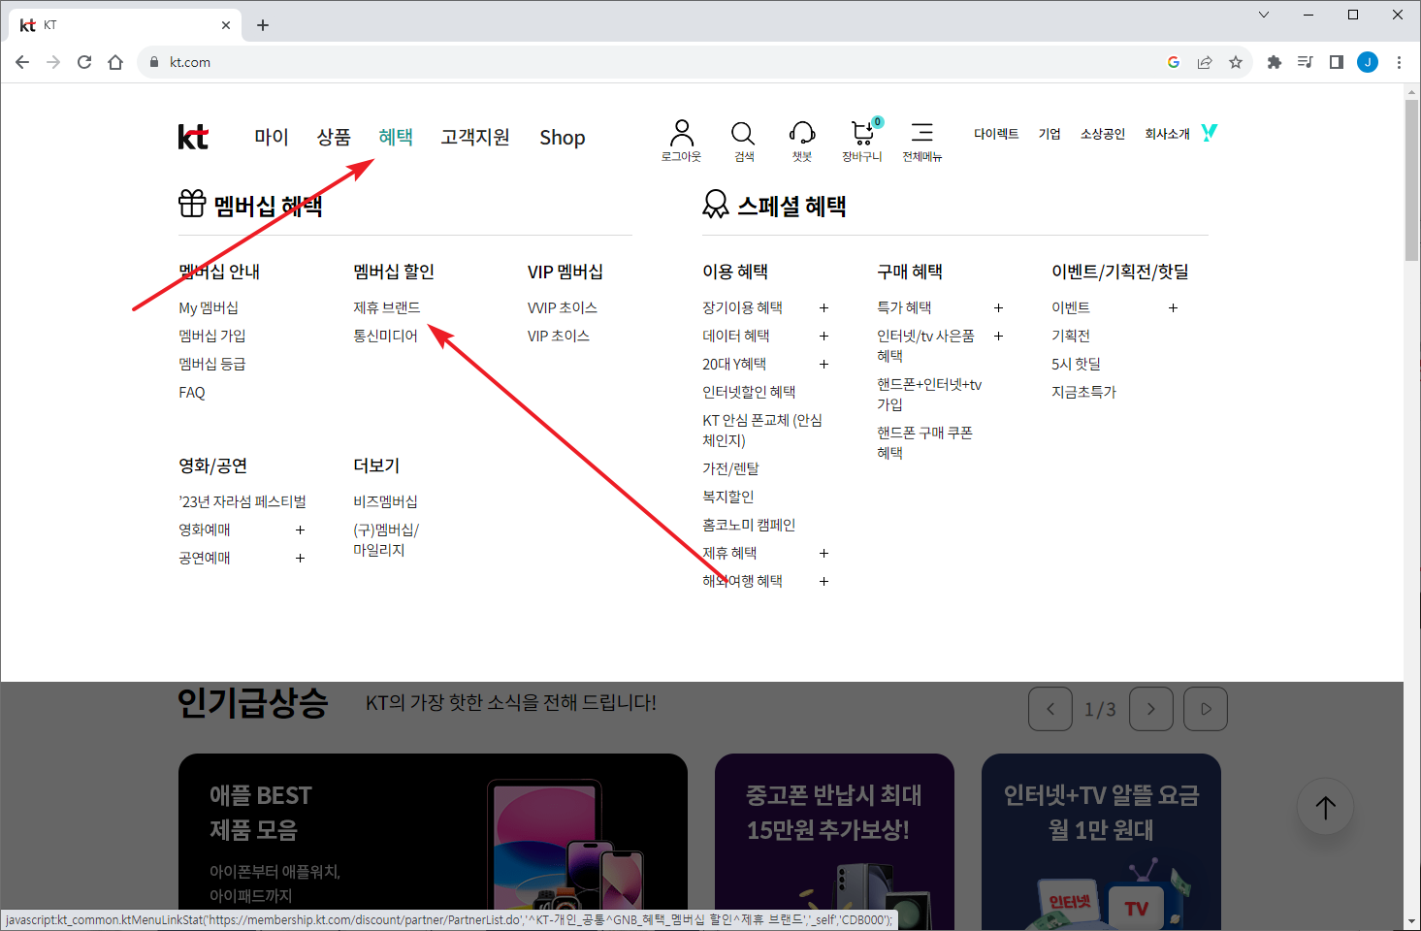Go to next 인기급상승 slide
The width and height of the screenshot is (1421, 931).
click(1151, 709)
